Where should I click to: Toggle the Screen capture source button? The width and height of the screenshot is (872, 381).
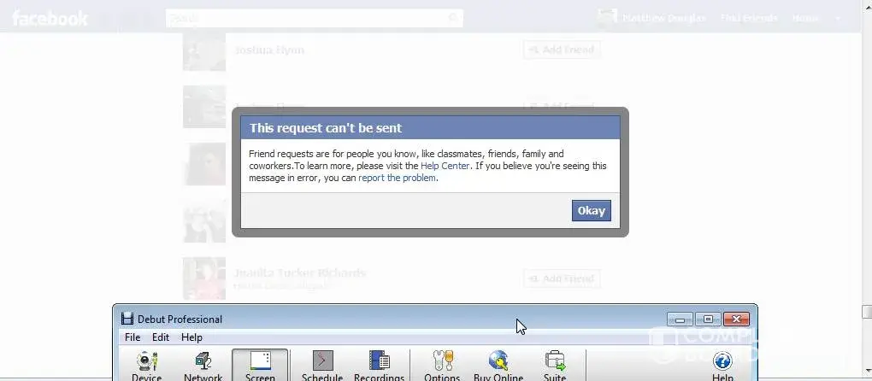260,365
